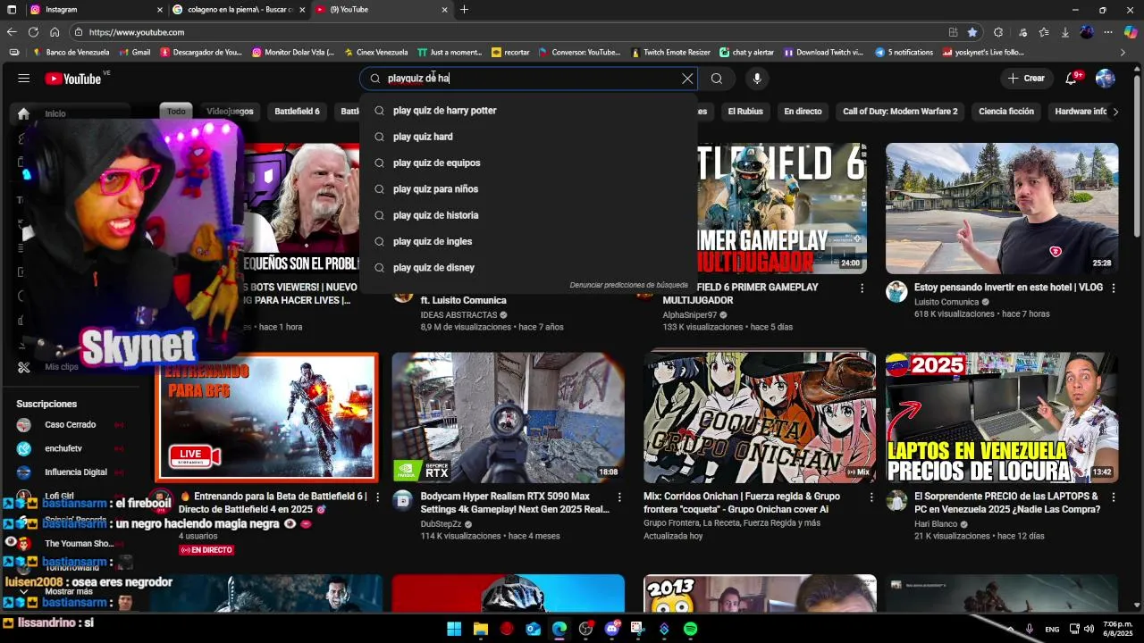Open DubStepZz channel link
The width and height of the screenshot is (1144, 643).
[441, 523]
